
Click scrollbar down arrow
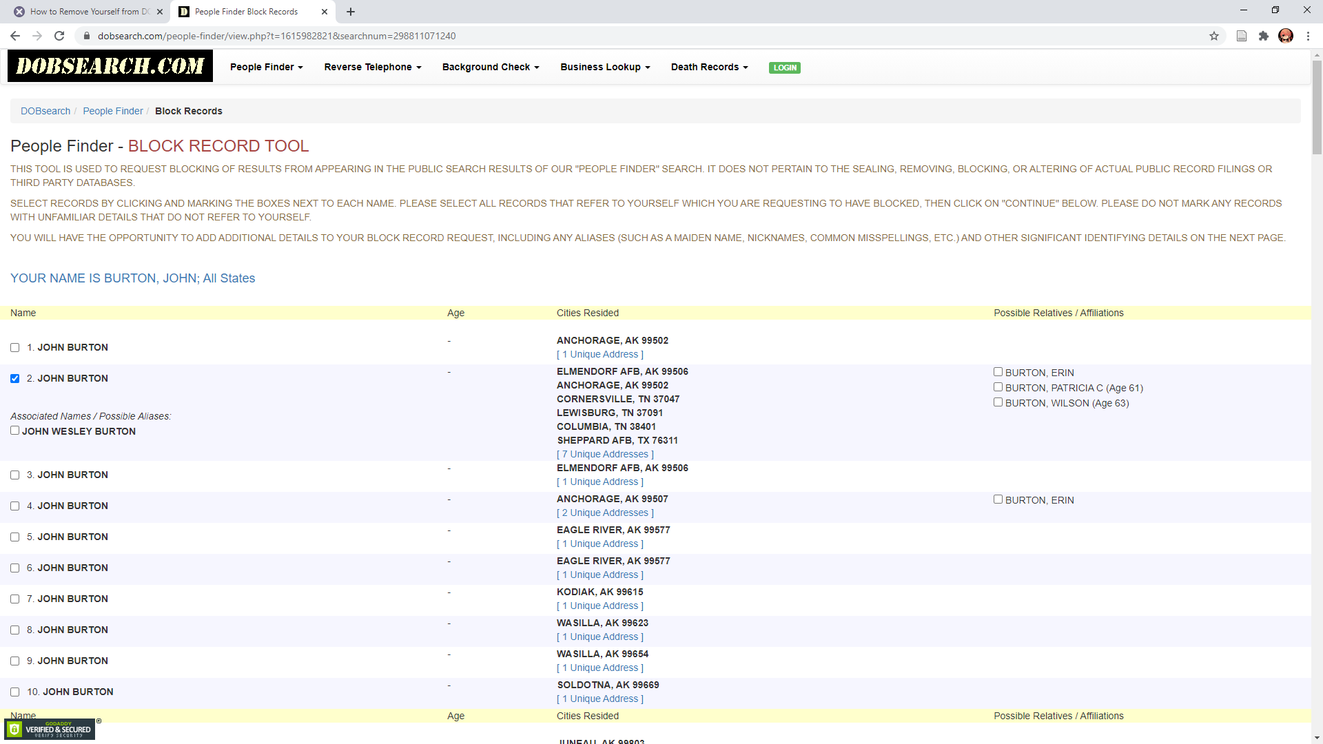pyautogui.click(x=1317, y=738)
